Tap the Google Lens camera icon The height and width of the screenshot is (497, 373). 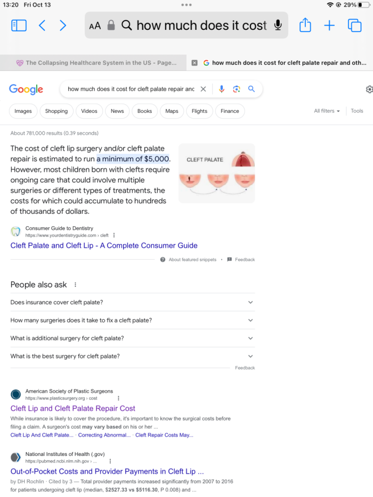pos(237,89)
